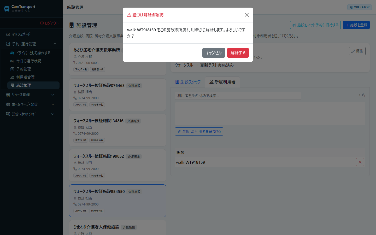Close the 紐づけ解除の確認 dialog with X

pos(247,15)
